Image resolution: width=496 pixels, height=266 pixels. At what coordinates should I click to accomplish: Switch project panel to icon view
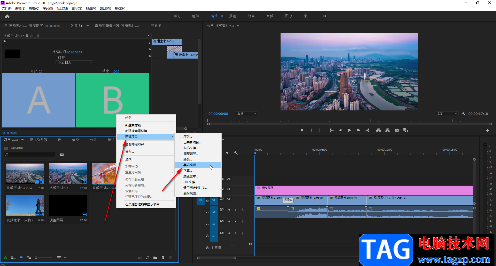coord(21,258)
